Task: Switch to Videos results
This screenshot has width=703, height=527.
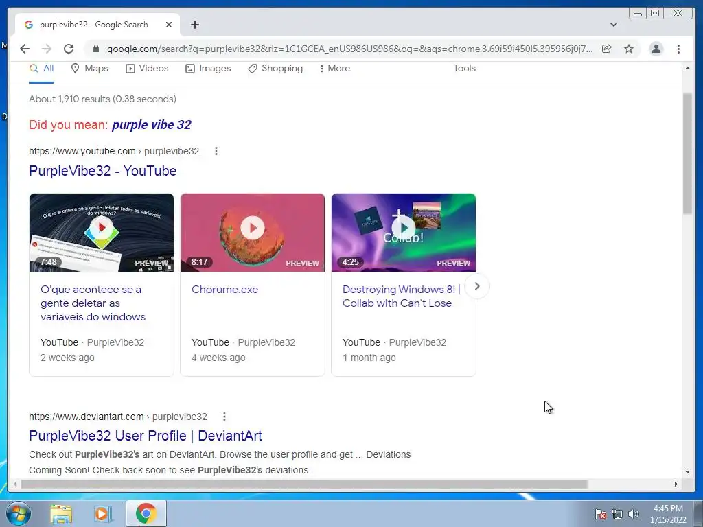Action: click(147, 69)
